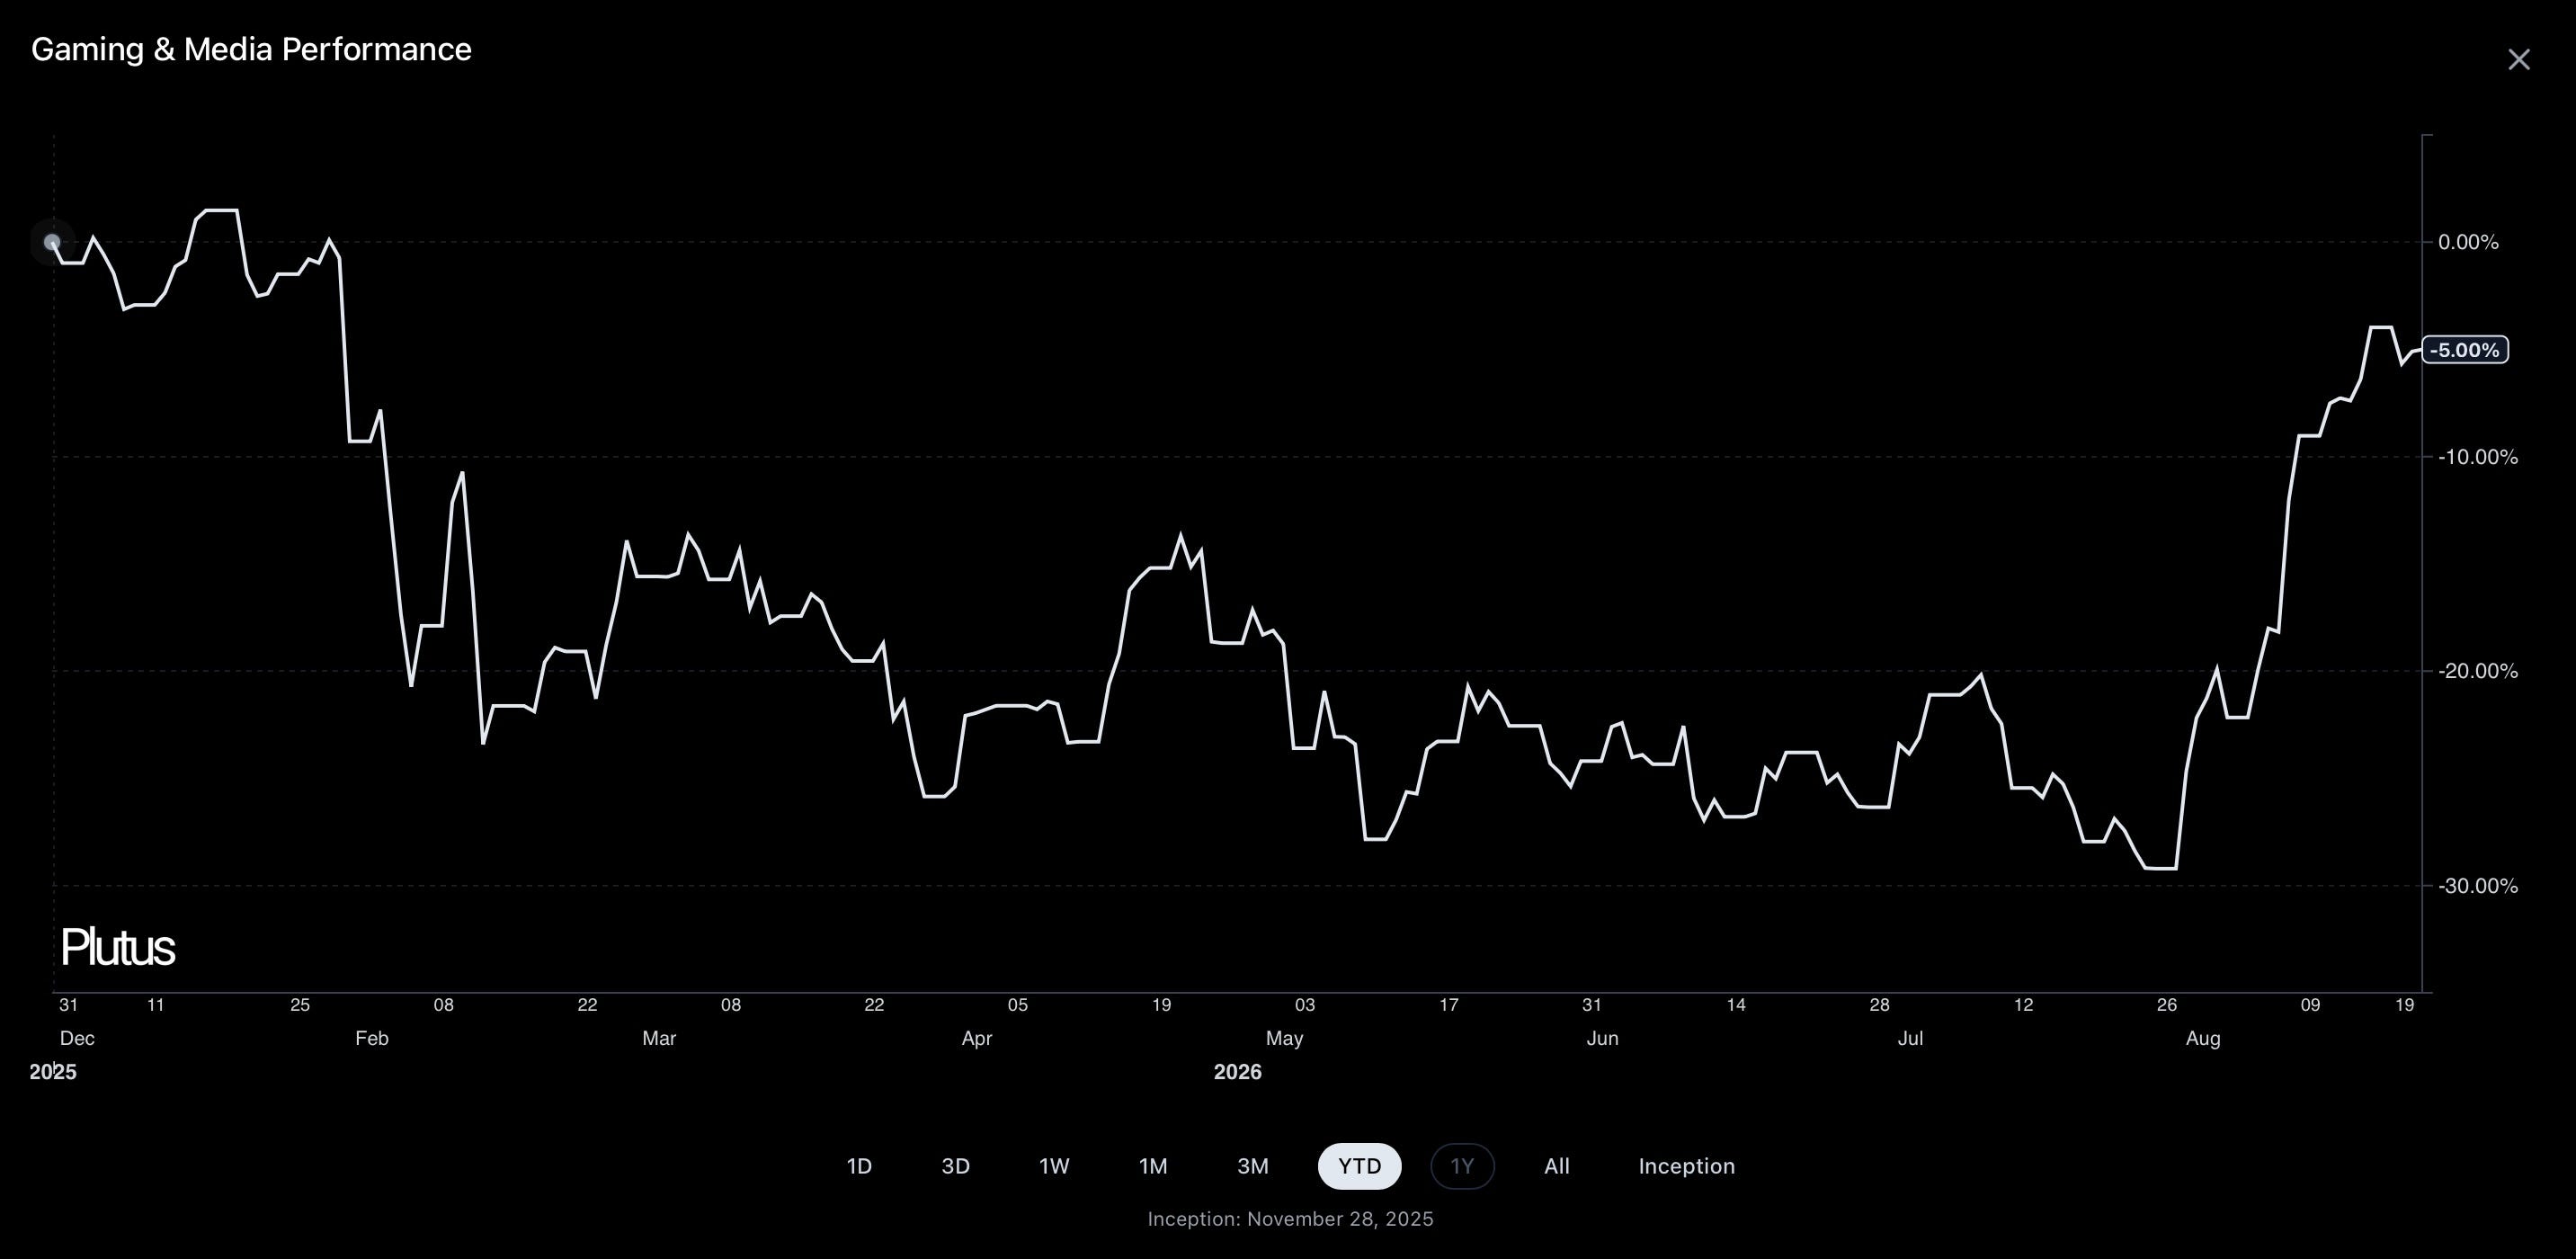Image resolution: width=2576 pixels, height=1259 pixels.
Task: Switch chart to 1W range
Action: tap(1054, 1166)
